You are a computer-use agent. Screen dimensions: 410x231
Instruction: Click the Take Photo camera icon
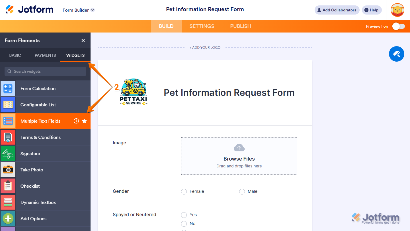tap(8, 170)
